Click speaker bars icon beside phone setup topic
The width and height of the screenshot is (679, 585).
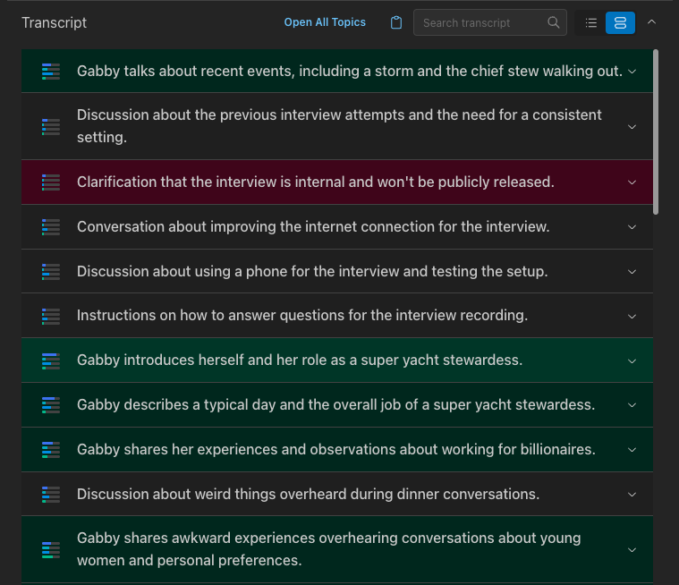click(x=51, y=271)
